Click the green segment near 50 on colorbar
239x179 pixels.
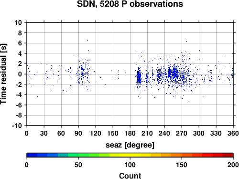pyautogui.click(x=78, y=155)
